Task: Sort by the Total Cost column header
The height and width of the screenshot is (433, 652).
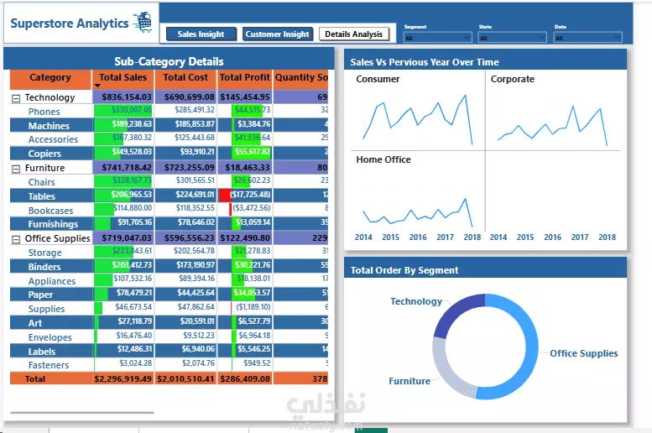Action: tap(185, 77)
